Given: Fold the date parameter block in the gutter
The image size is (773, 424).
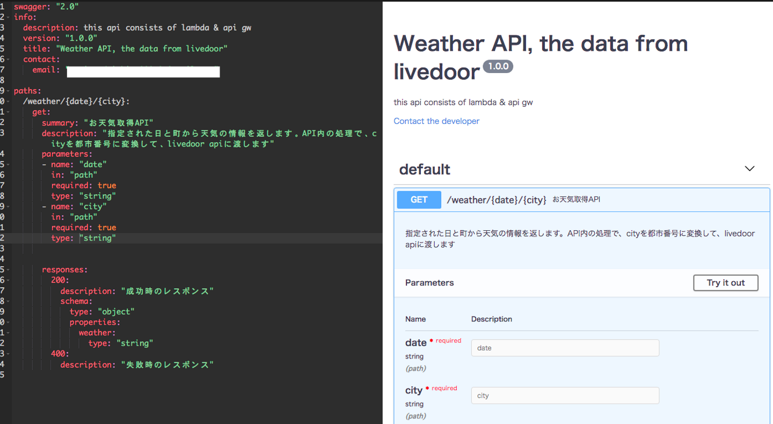Looking at the screenshot, I should click(9, 164).
